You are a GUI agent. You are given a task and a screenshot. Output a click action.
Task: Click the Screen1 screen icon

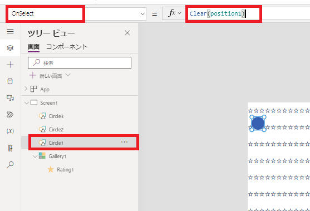[x=34, y=102]
